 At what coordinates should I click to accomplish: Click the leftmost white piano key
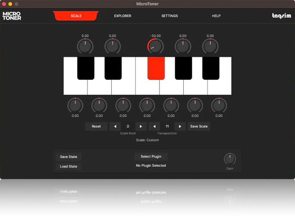(76, 87)
